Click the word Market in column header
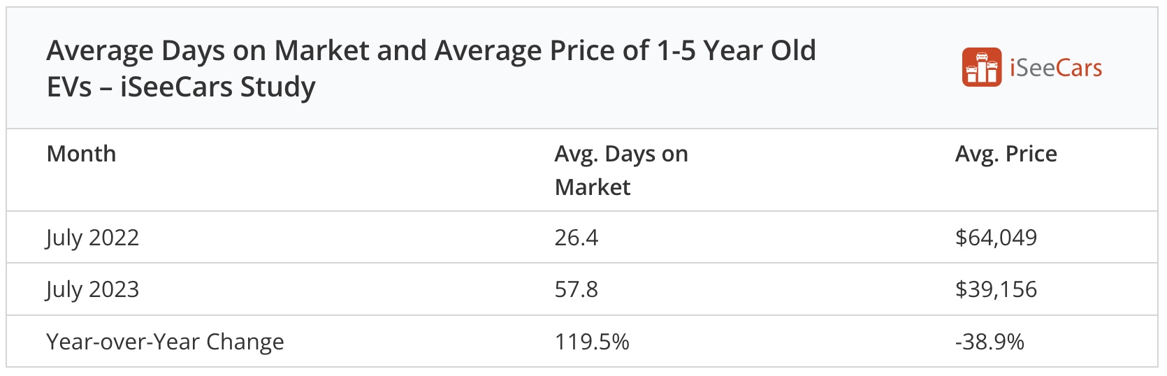This screenshot has height=376, width=1167. coord(592,187)
